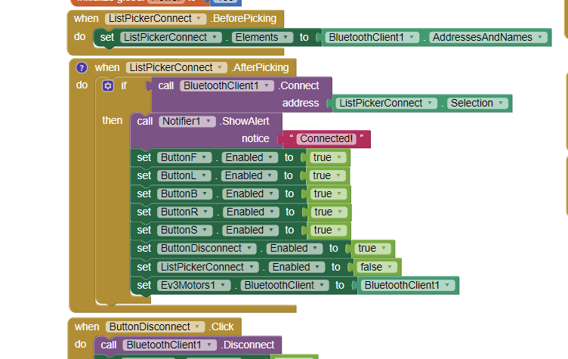Edit the "Connected!" text string
The width and height of the screenshot is (568, 359).
point(326,139)
